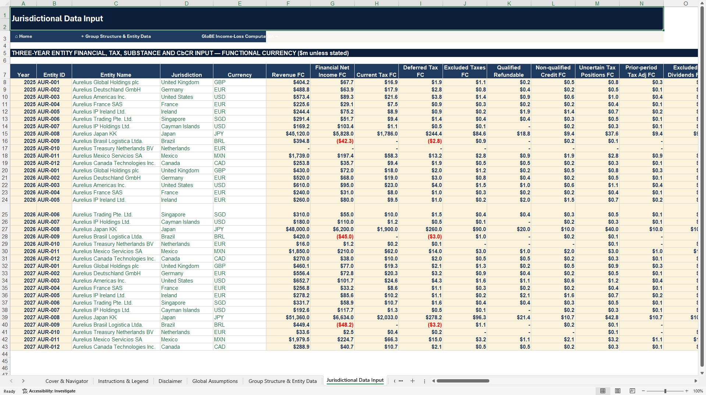Go back to Group Structure & Entity Data link
The width and height of the screenshot is (706, 395).
click(116, 36)
